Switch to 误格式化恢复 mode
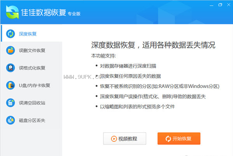The height and width of the screenshot is (156, 233). point(32,68)
